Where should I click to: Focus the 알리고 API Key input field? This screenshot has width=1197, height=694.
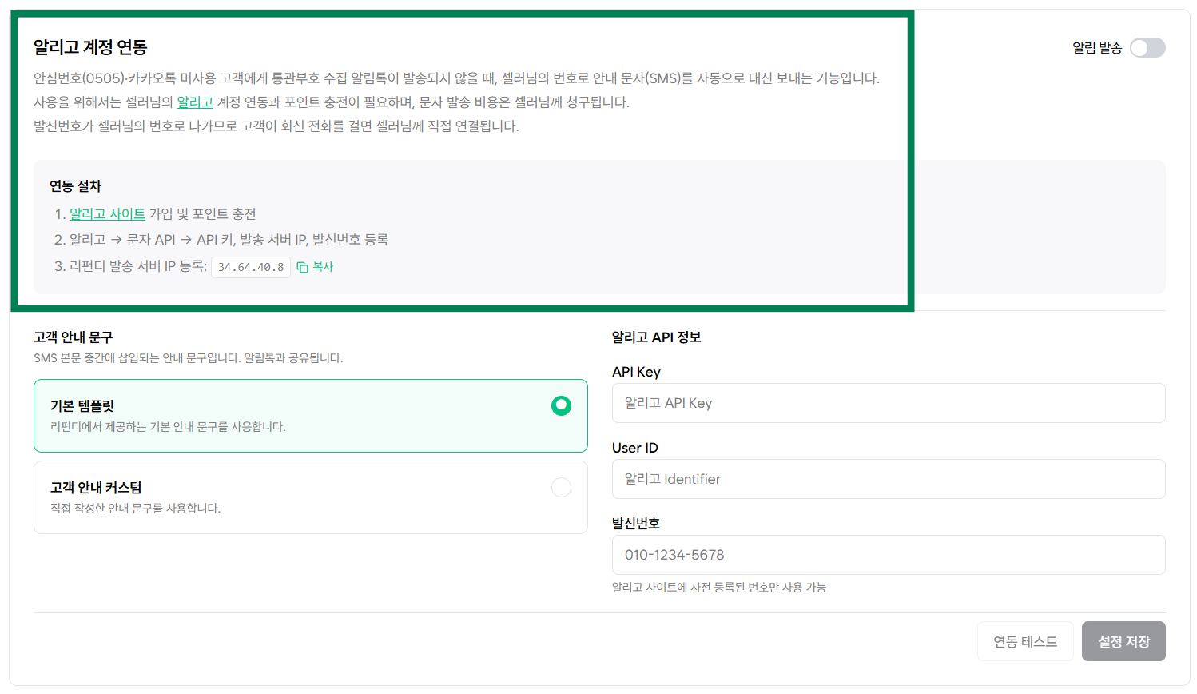pos(889,403)
